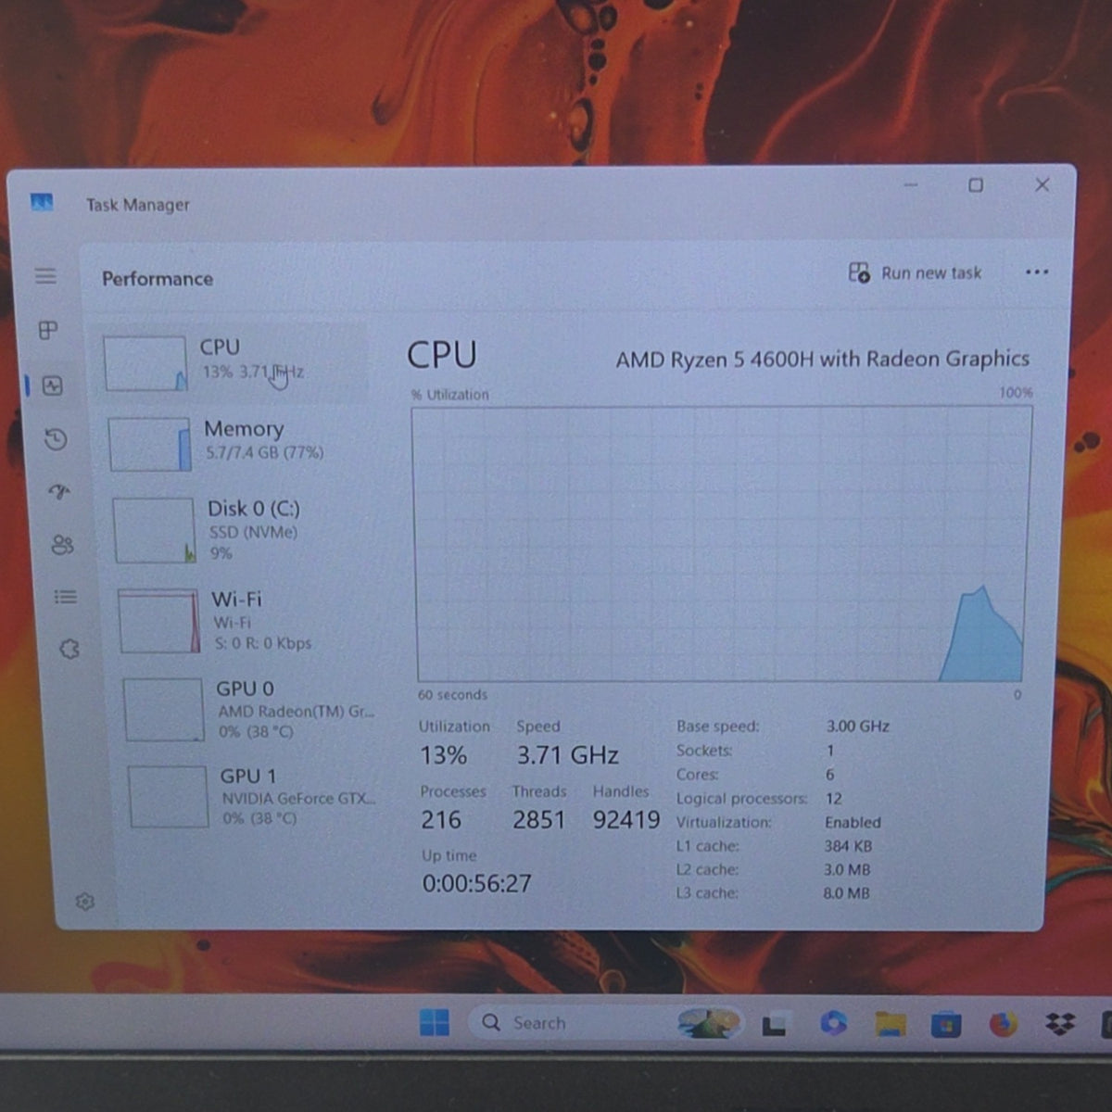This screenshot has width=1112, height=1112.
Task: Open Task Manager settings gear
Action: pyautogui.click(x=85, y=901)
